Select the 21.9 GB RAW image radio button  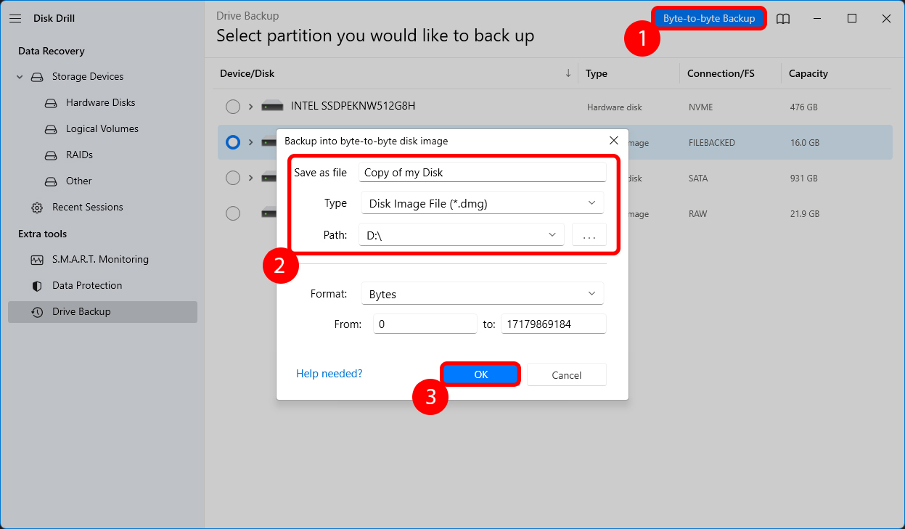[233, 213]
